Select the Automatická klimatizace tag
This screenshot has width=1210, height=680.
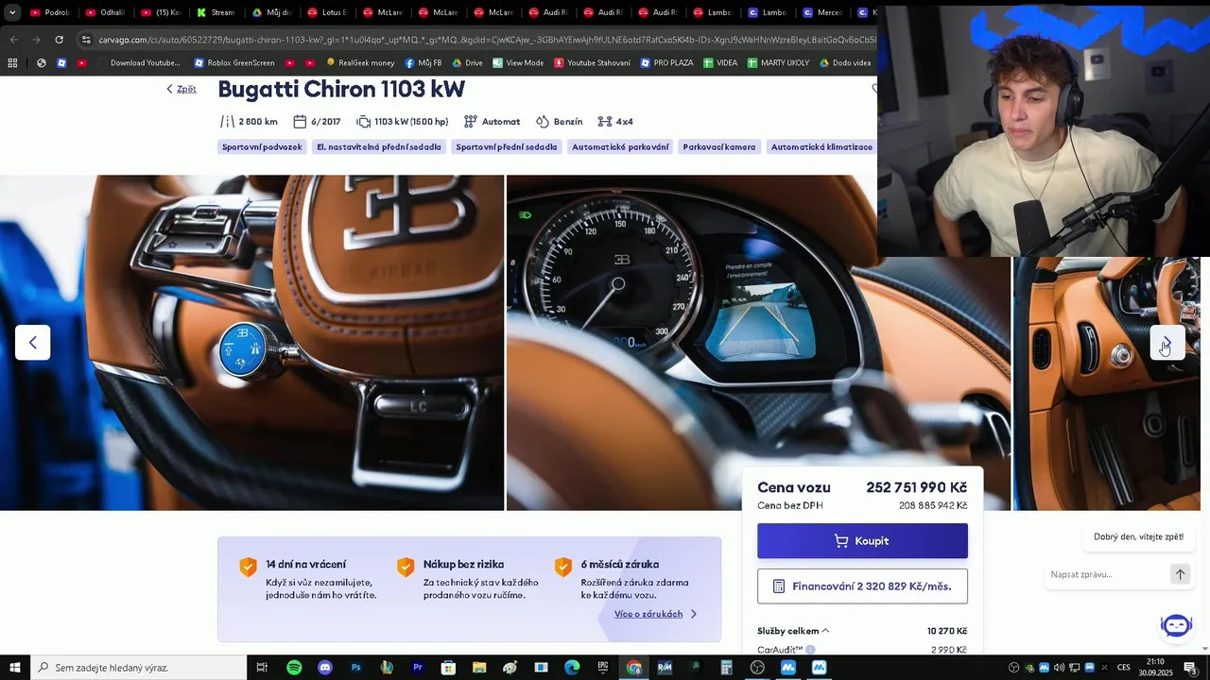point(821,147)
